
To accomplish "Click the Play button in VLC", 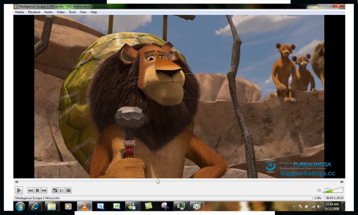I will [19, 190].
